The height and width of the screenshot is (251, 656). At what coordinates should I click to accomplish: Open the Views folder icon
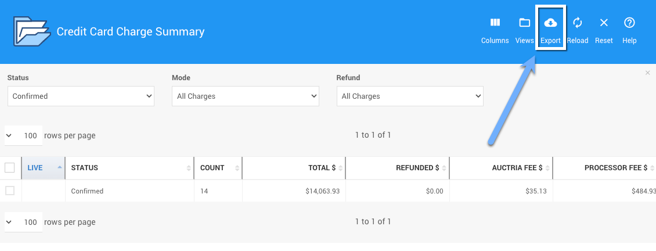(x=524, y=23)
